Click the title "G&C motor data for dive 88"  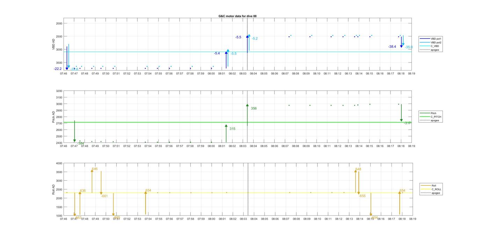click(237, 16)
